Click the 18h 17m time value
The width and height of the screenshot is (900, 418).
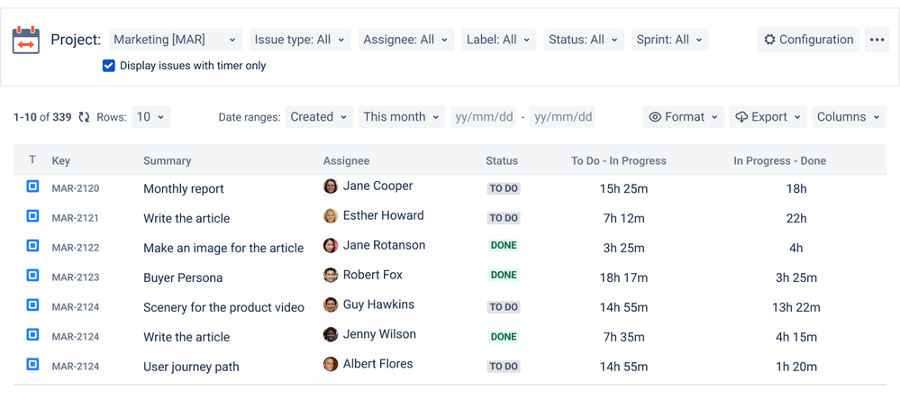click(x=624, y=277)
